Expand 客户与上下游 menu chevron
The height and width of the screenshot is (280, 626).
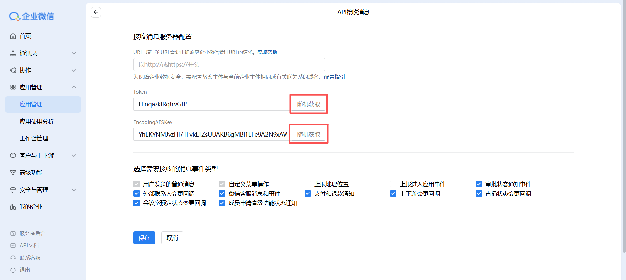tap(74, 156)
